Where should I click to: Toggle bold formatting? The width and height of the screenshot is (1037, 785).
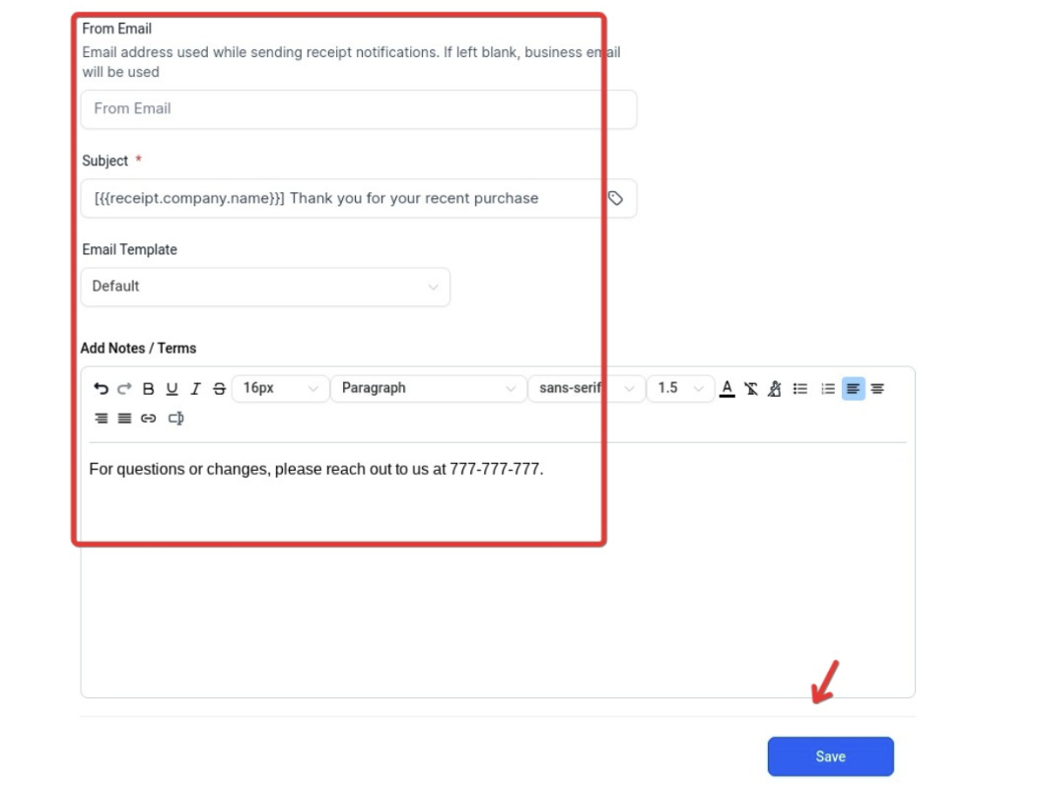[148, 388]
